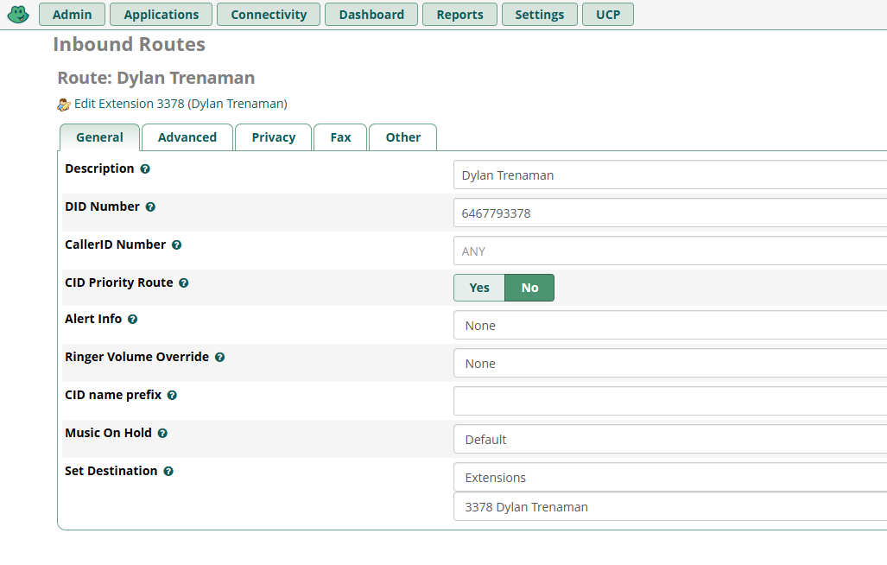Click the FreePBX frog logo
Image resolution: width=887 pixels, height=565 pixels.
(x=18, y=14)
